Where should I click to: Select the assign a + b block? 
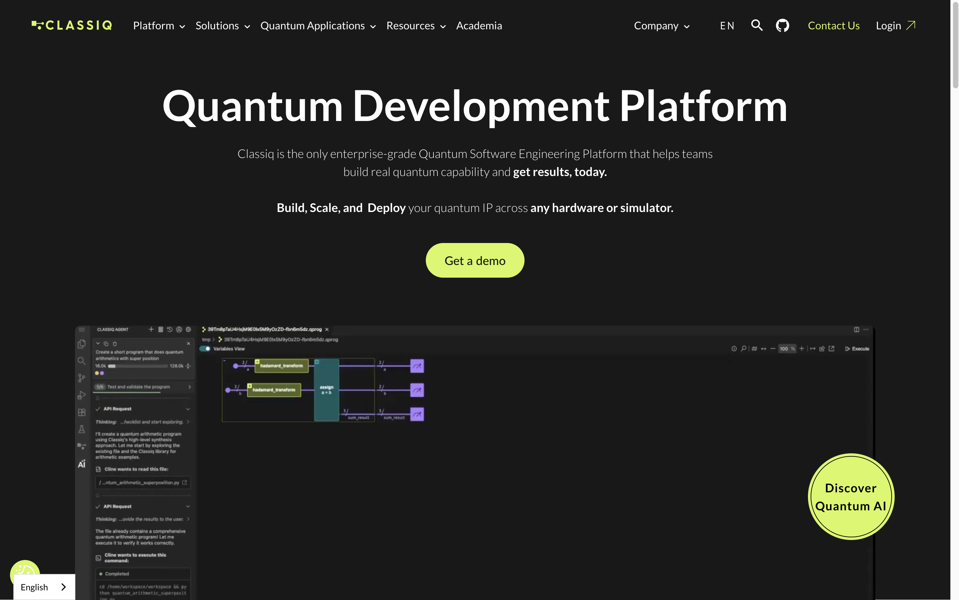pos(326,390)
